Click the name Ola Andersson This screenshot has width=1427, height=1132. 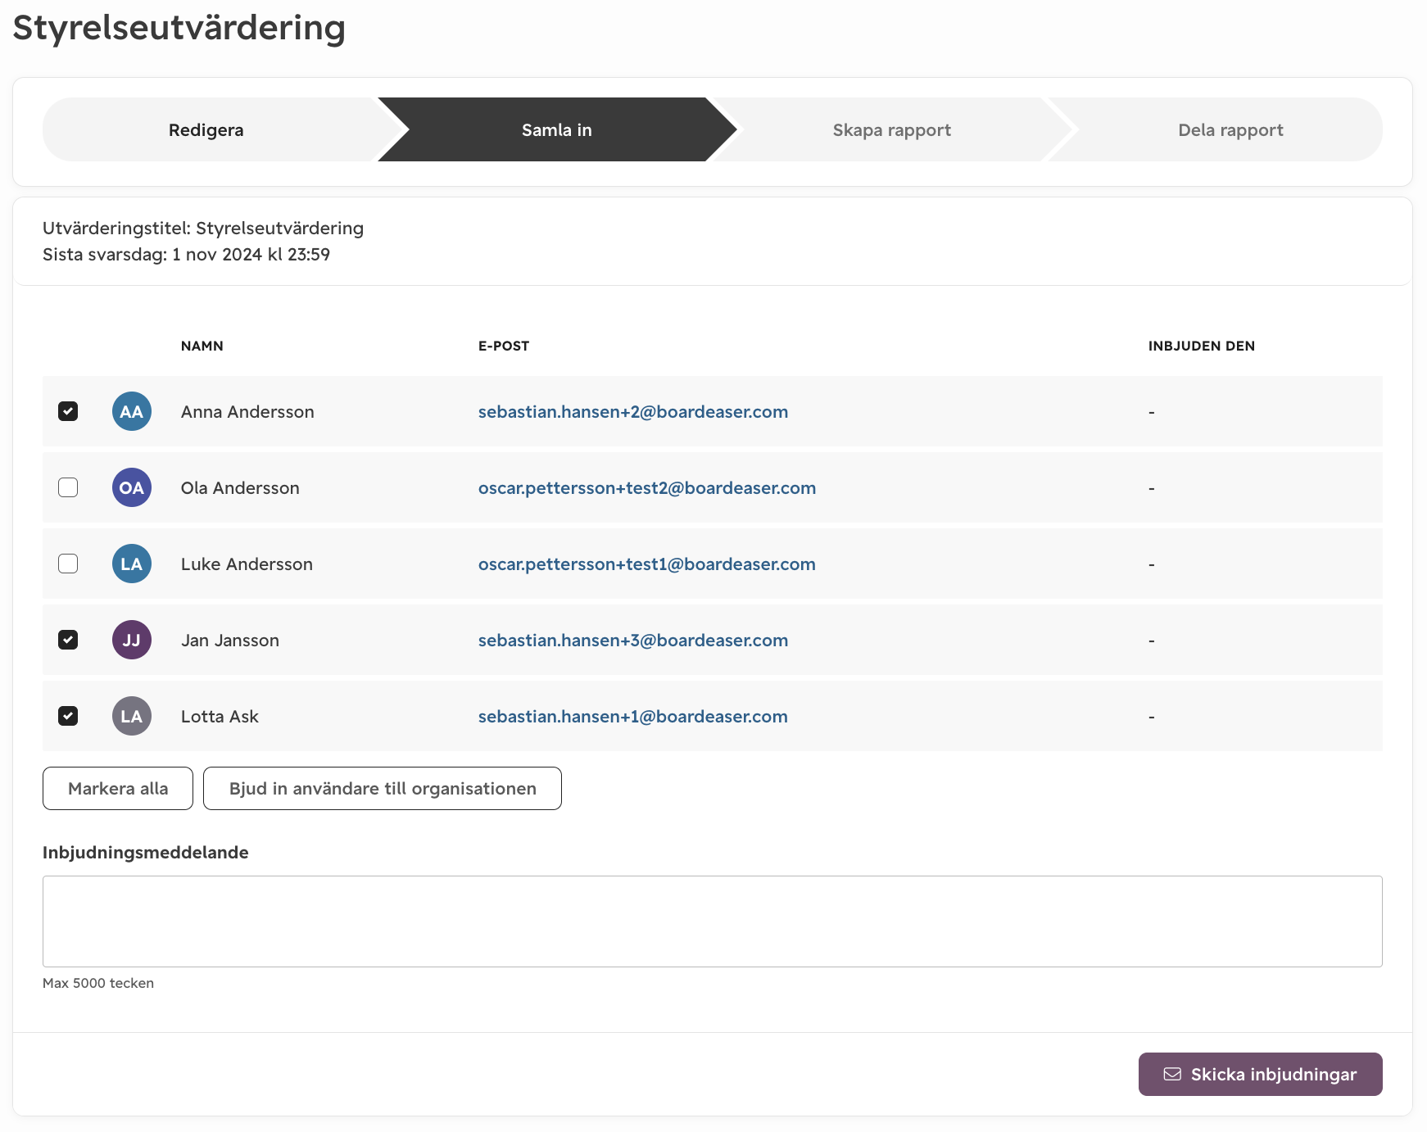point(240,487)
